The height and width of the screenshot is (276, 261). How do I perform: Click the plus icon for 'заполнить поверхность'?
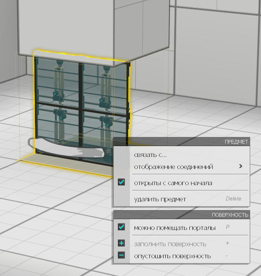pos(121,243)
